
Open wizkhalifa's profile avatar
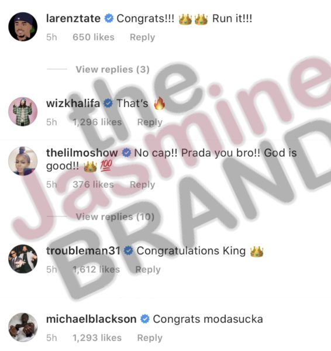click(x=23, y=112)
